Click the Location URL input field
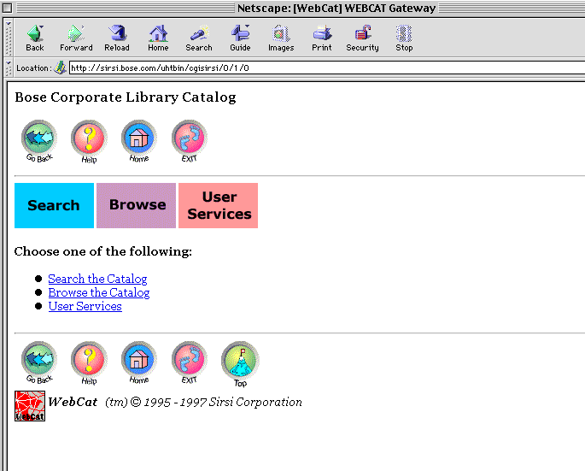The image size is (585, 471). pyautogui.click(x=325, y=68)
